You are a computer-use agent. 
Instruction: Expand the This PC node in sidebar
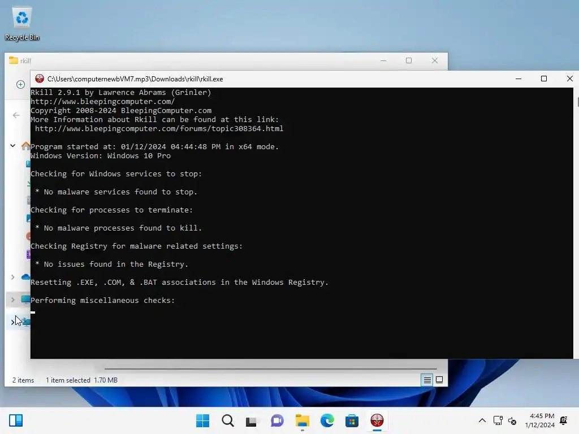coord(12,300)
